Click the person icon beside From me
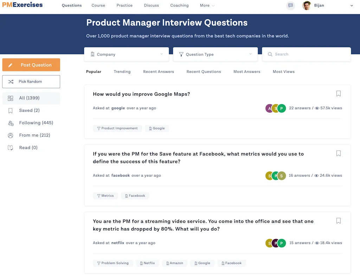Viewport: 360px width, 276px height. [x=10, y=135]
